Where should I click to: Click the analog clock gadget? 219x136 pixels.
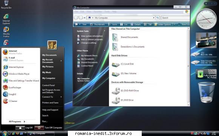(x=206, y=19)
